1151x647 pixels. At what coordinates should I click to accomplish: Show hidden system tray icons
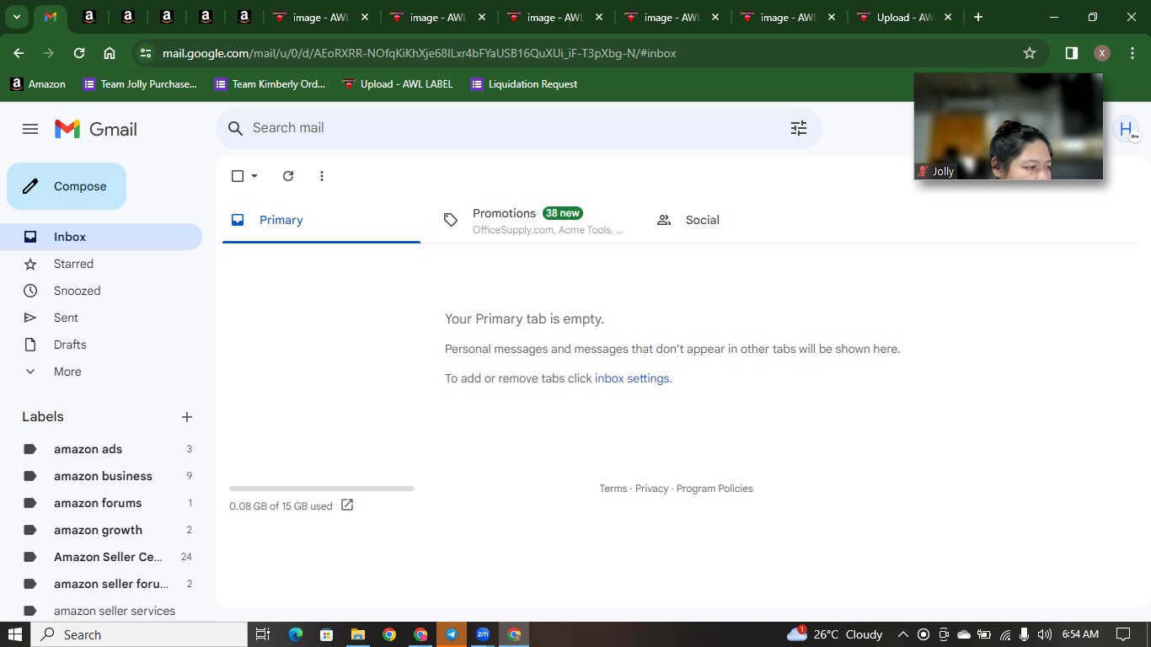903,634
